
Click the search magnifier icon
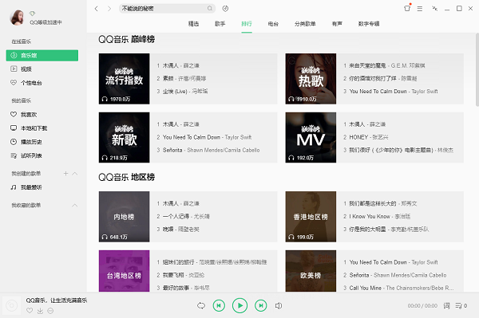click(210, 9)
